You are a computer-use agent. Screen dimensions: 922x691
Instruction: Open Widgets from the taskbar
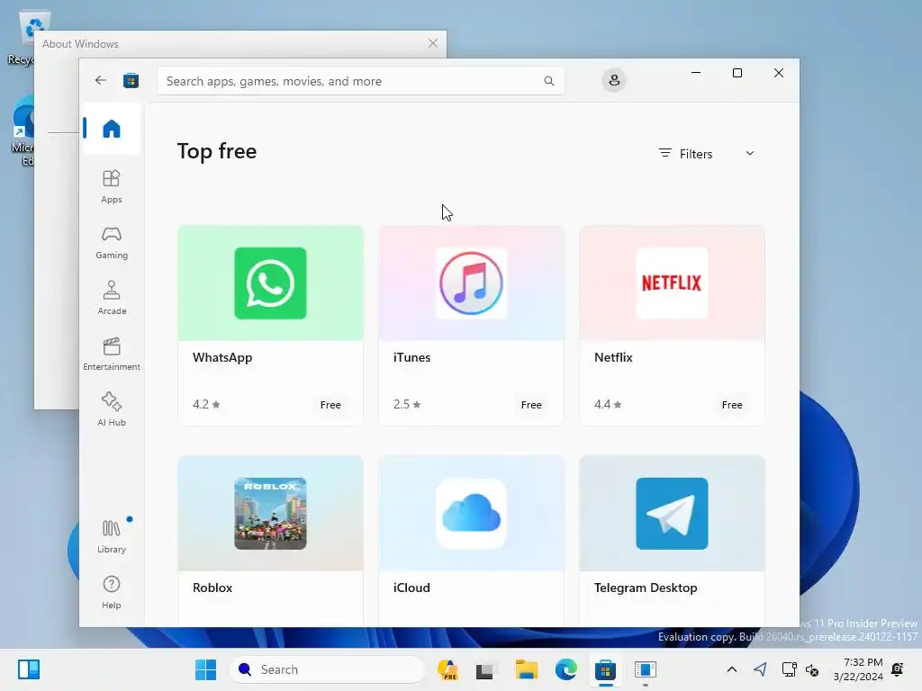29,669
